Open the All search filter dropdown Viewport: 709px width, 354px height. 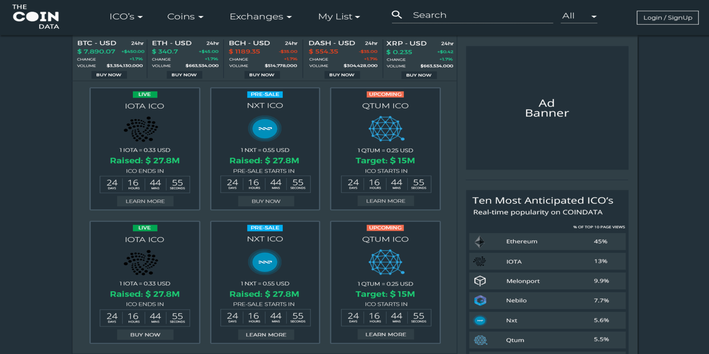pyautogui.click(x=580, y=16)
